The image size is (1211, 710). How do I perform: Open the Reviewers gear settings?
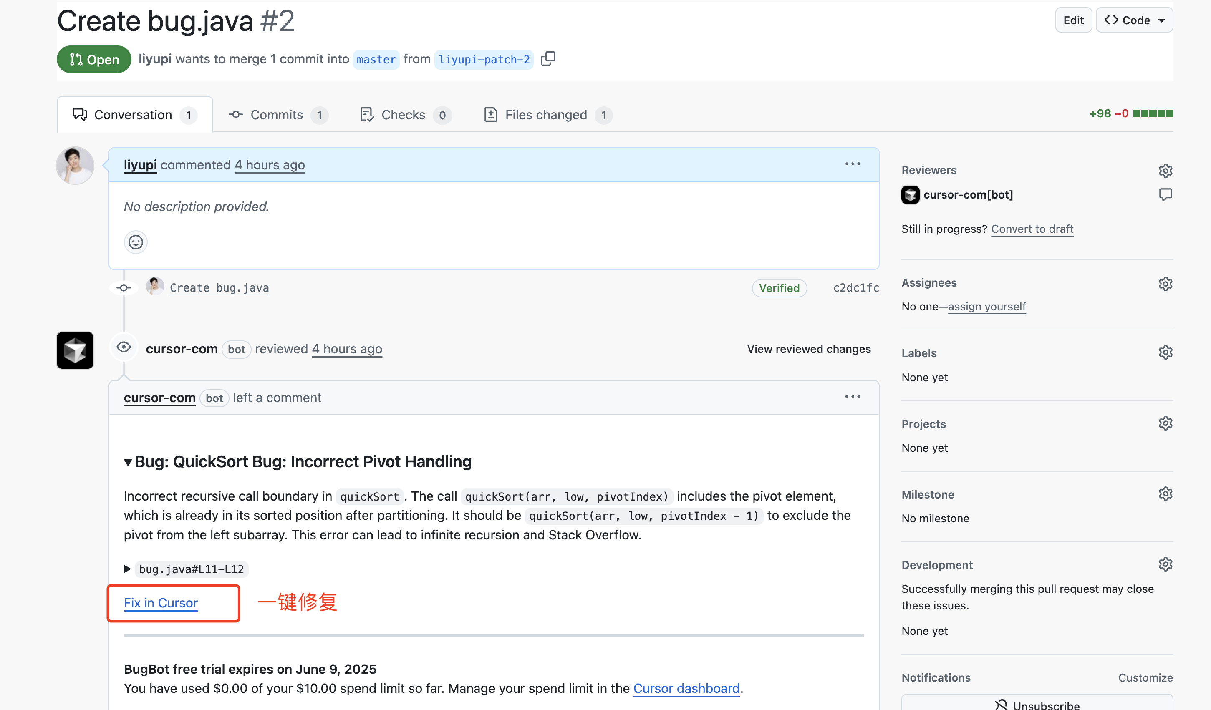[1166, 171]
